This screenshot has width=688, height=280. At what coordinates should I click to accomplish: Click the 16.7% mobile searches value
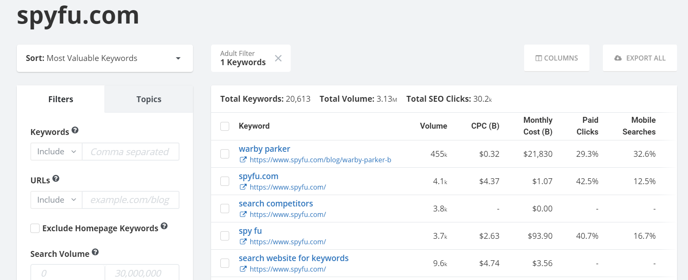tap(645, 236)
